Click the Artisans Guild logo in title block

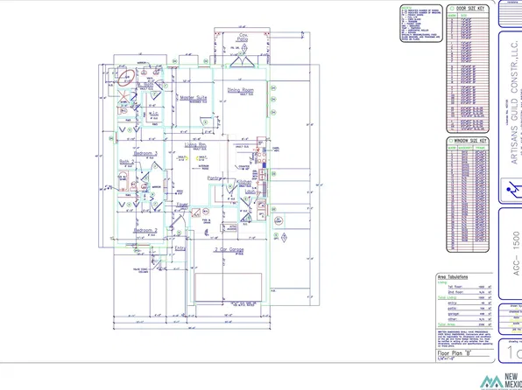pyautogui.click(x=512, y=190)
